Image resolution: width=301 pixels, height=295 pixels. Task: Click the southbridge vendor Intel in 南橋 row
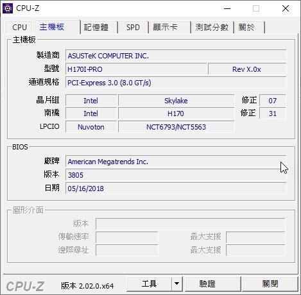click(x=91, y=114)
